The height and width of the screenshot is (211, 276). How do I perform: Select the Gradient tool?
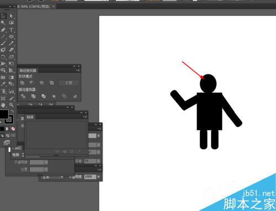(x=11, y=77)
